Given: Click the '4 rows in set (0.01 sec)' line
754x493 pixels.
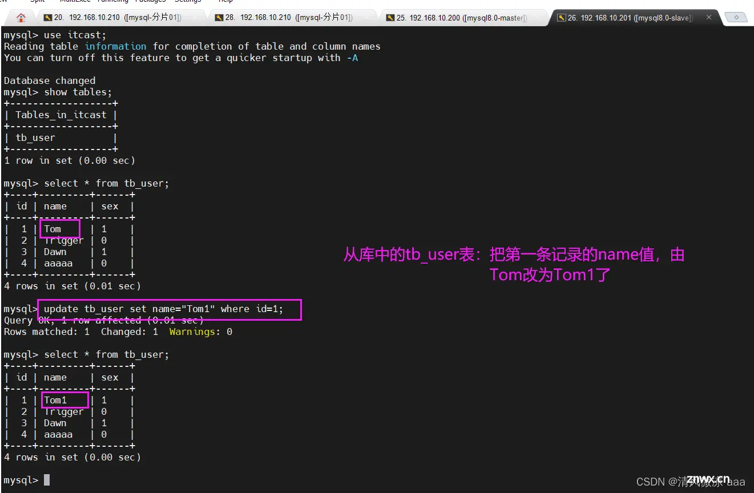Looking at the screenshot, I should tap(72, 286).
